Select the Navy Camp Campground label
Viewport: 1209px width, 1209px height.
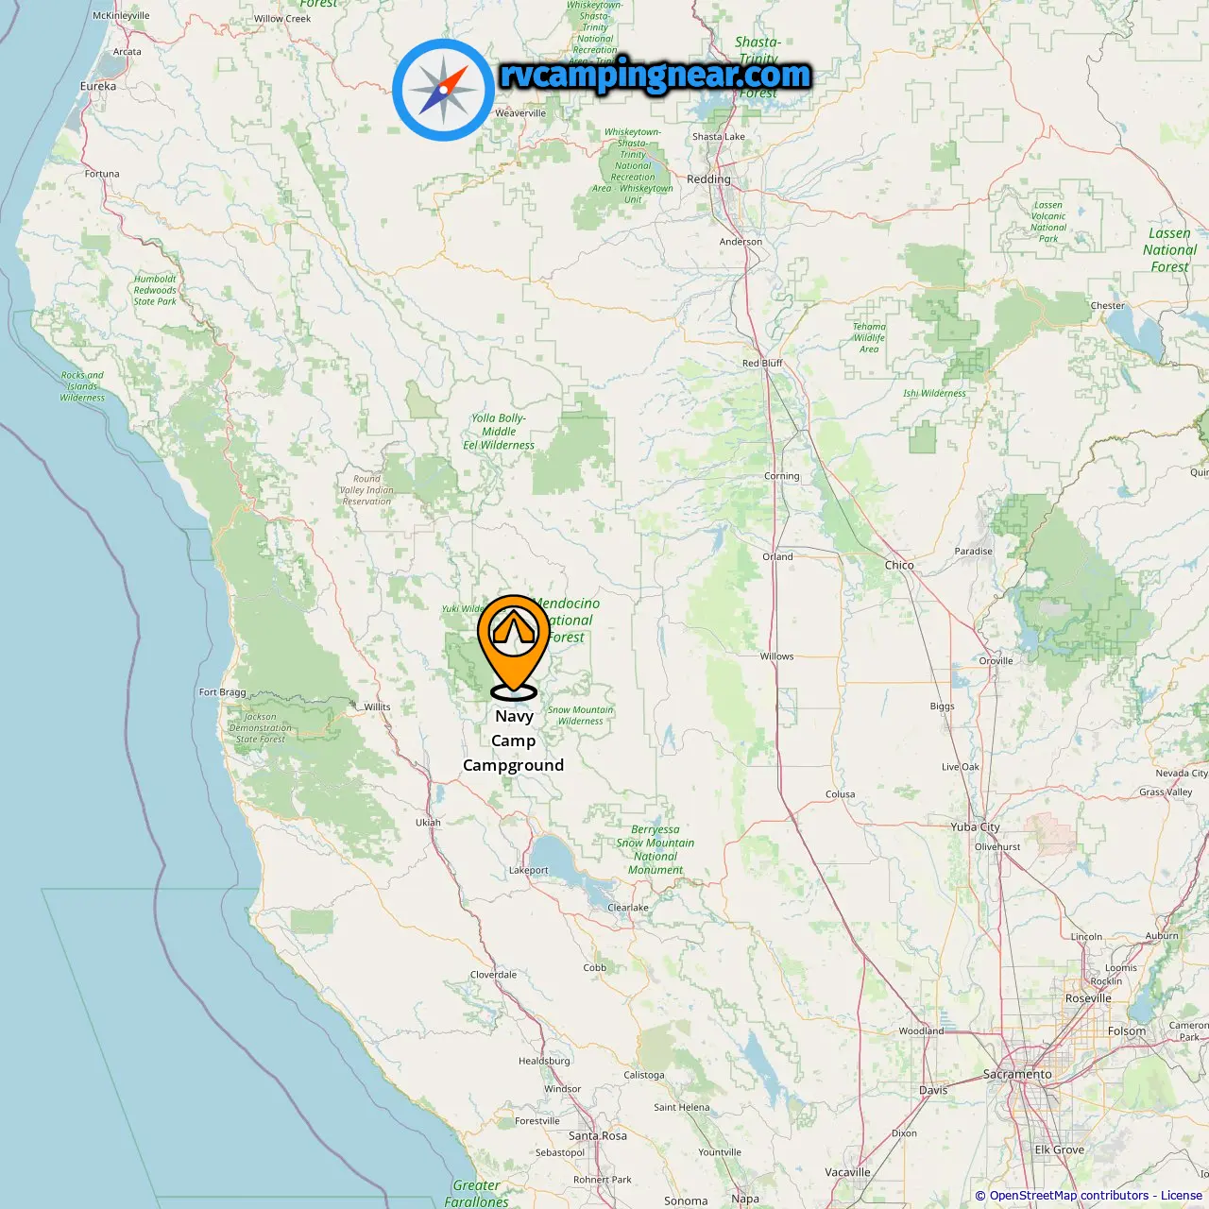pyautogui.click(x=514, y=741)
